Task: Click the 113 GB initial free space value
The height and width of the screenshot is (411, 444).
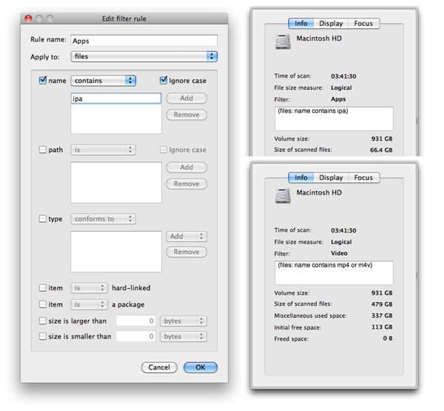Action: [382, 327]
